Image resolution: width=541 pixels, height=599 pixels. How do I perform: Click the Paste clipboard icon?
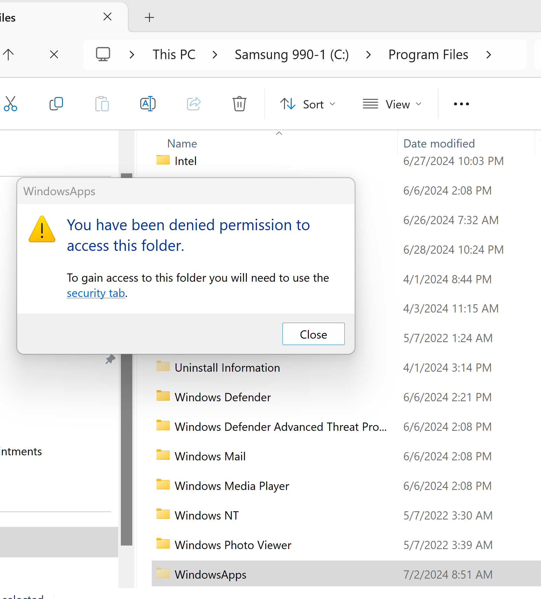click(102, 104)
